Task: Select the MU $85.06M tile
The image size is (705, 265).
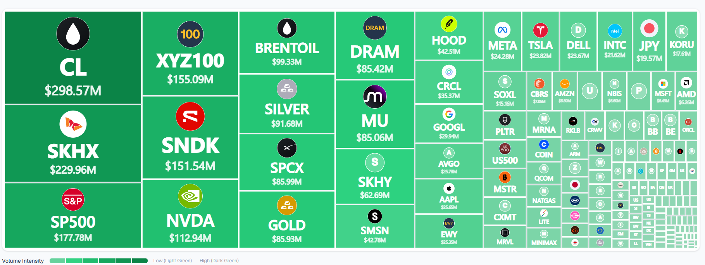Action: (x=375, y=114)
